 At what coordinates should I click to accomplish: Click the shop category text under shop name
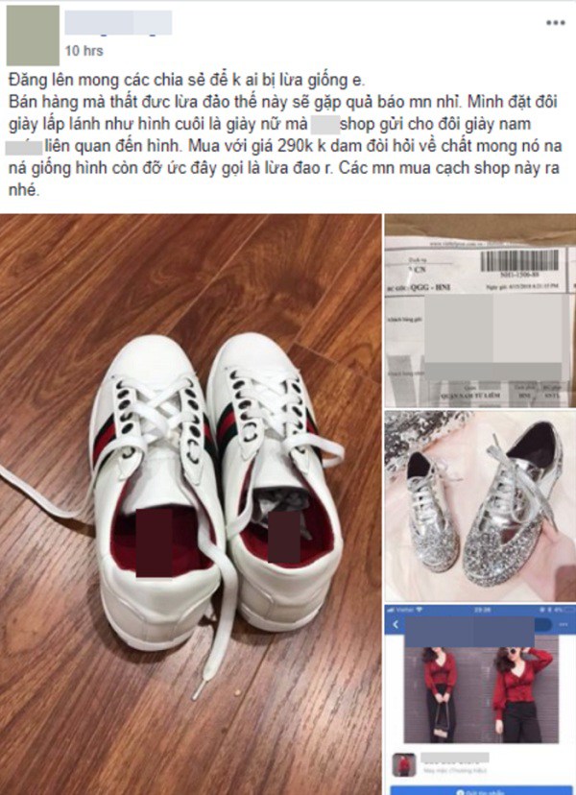pyautogui.click(x=455, y=771)
